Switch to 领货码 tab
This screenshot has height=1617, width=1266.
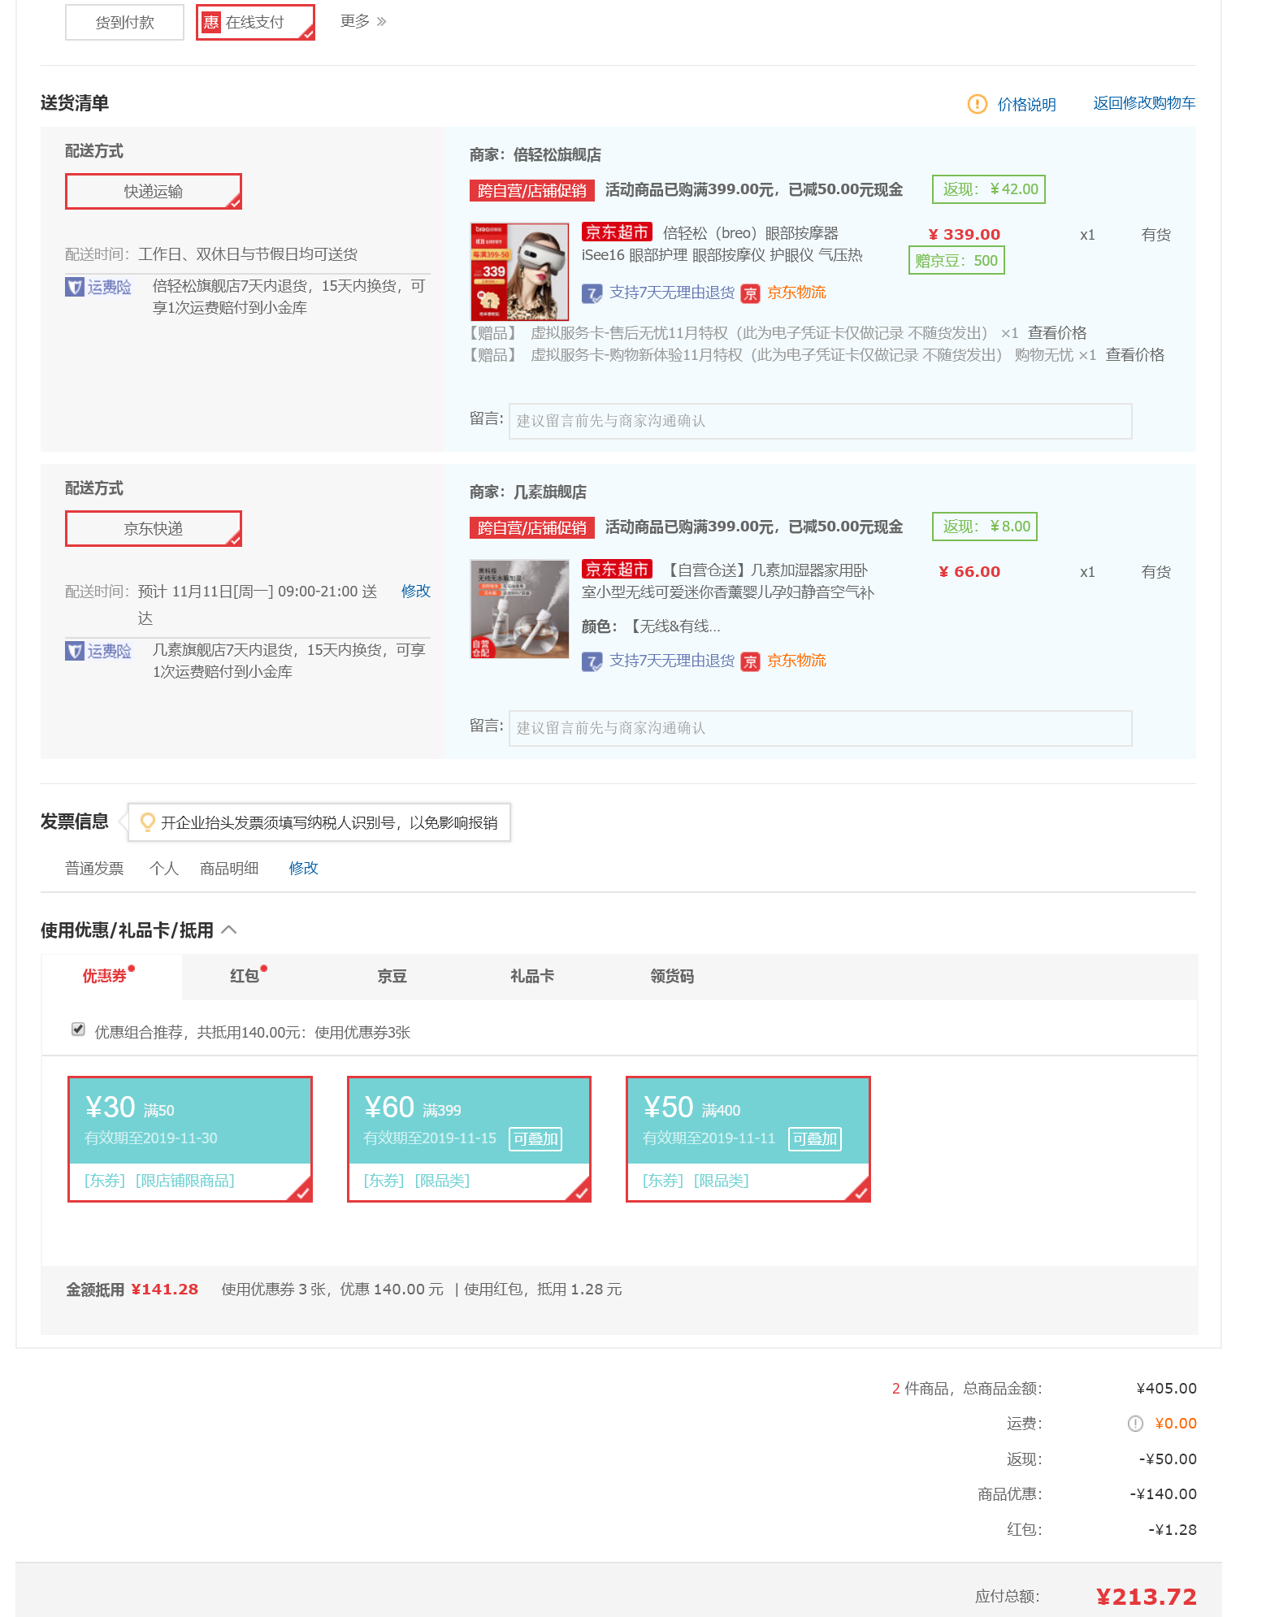tap(672, 976)
